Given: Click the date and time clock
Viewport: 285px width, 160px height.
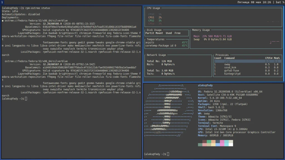Looking at the screenshot, I should [254, 2].
